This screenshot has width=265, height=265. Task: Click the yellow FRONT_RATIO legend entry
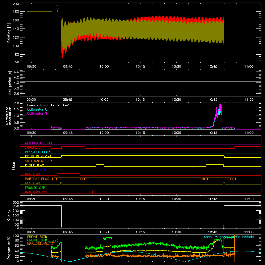coord(38,237)
